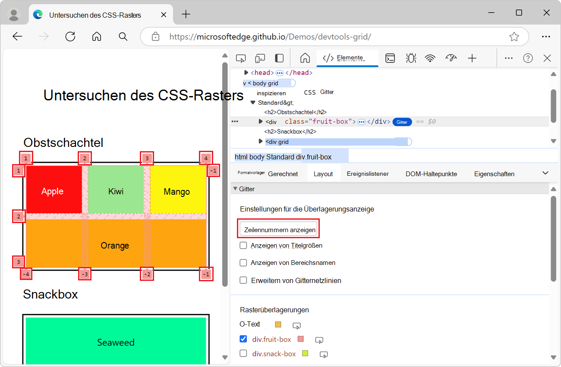Expand the head element node
The height and width of the screenshot is (367, 561).
pyautogui.click(x=246, y=72)
